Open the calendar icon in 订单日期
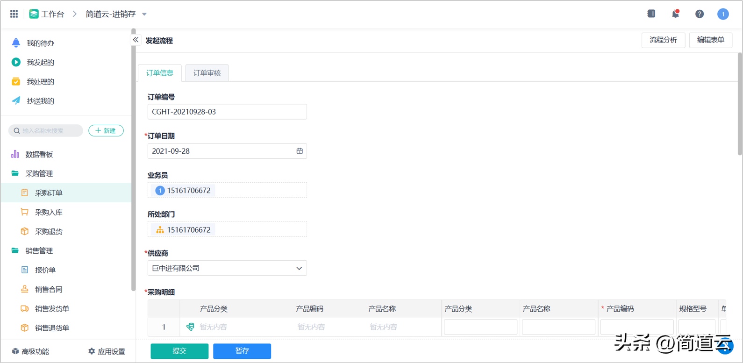Image resolution: width=743 pixels, height=363 pixels. 300,151
